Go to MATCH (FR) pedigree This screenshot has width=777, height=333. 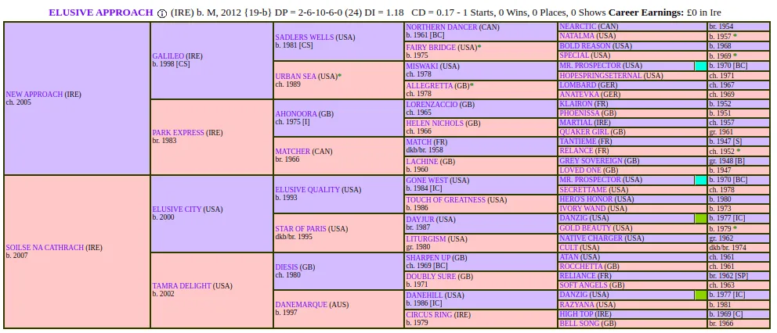click(x=419, y=142)
